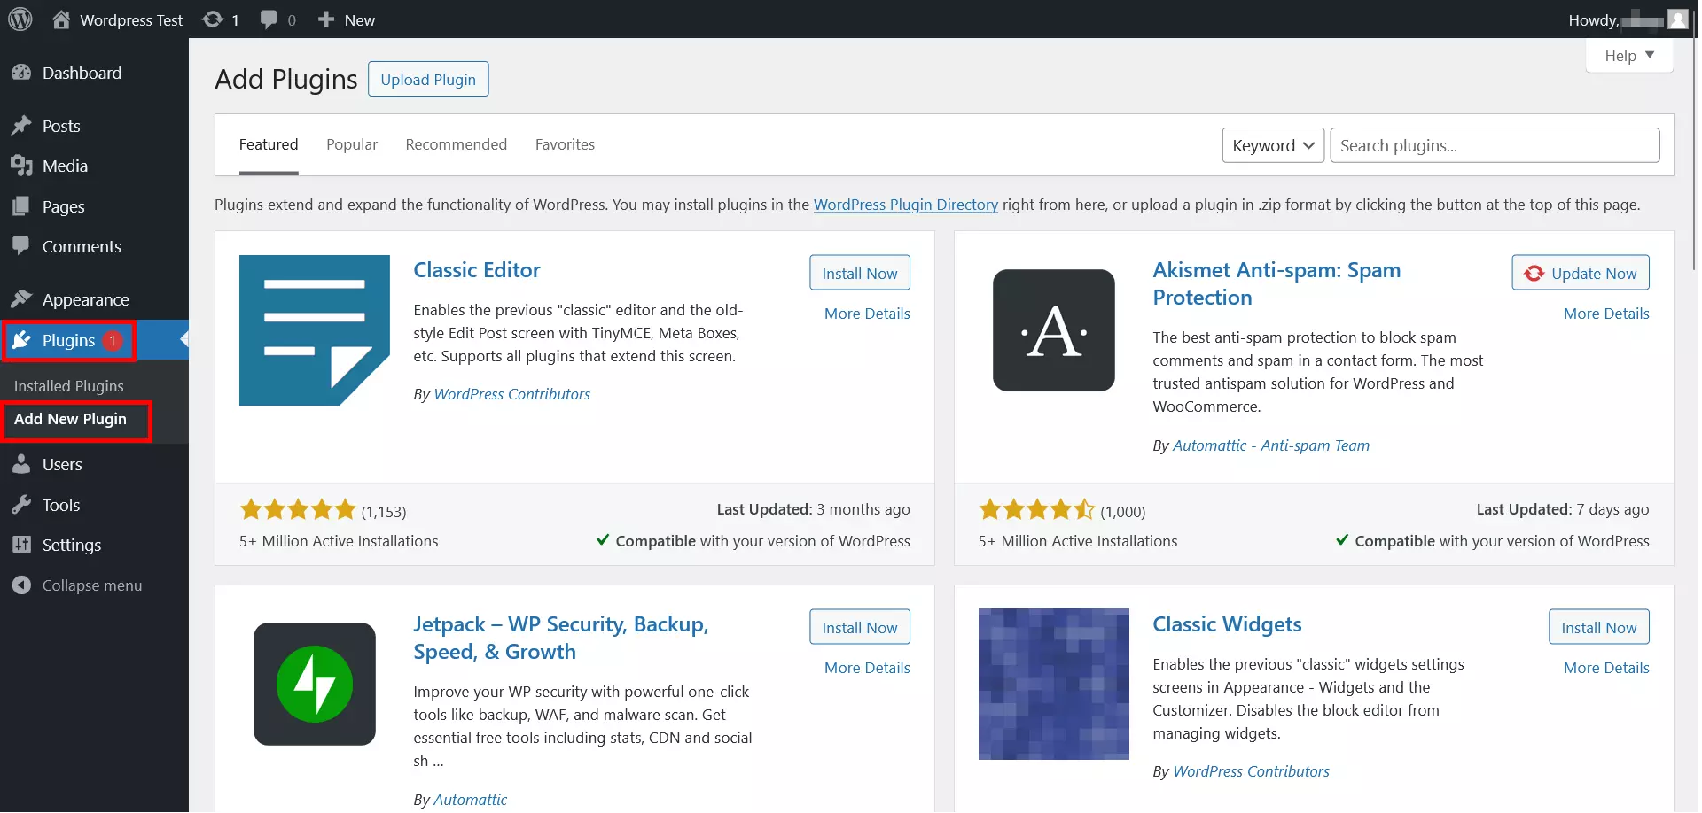1702x813 pixels.
Task: Click the Howdy account greeting
Action: click(x=1628, y=19)
